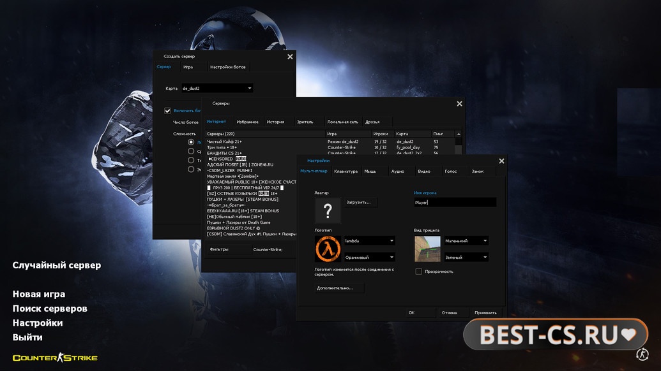Select server row Пушки + Лазеры от Death Game
The height and width of the screenshot is (371, 661).
[251, 222]
